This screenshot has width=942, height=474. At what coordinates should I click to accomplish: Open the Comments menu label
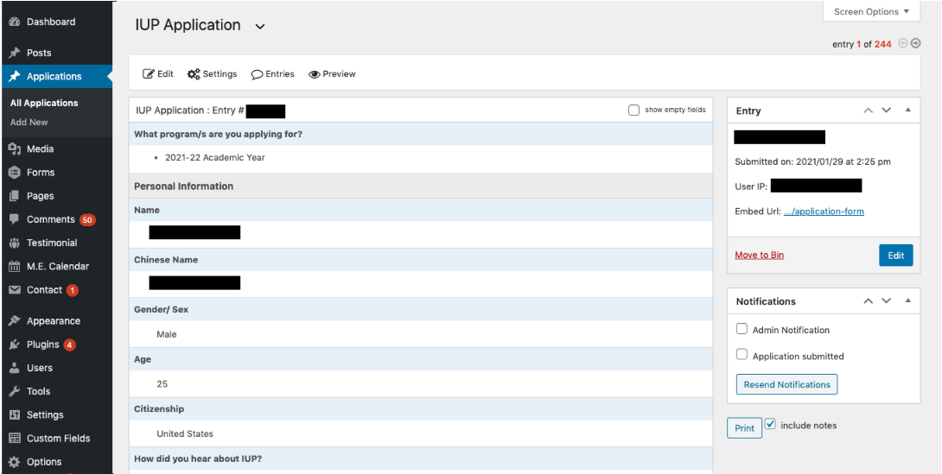pyautogui.click(x=50, y=219)
